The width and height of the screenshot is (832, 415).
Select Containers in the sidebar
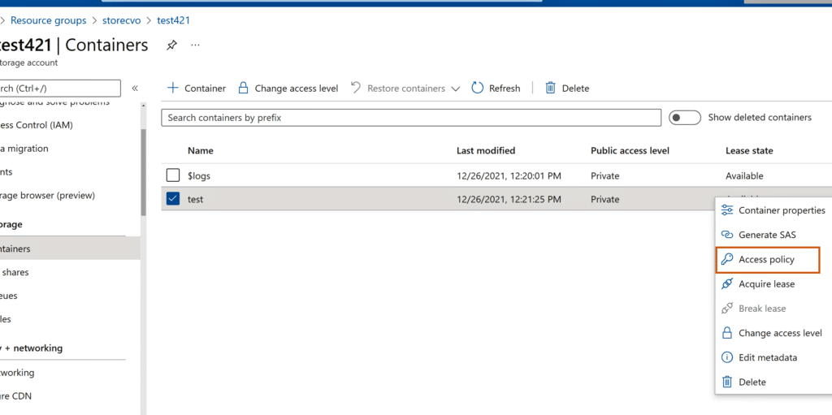click(69, 249)
